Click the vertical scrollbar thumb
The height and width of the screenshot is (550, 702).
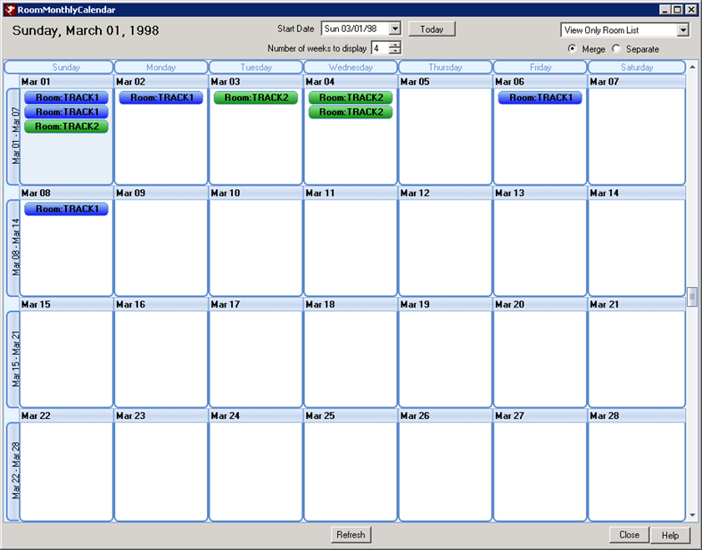[692, 298]
